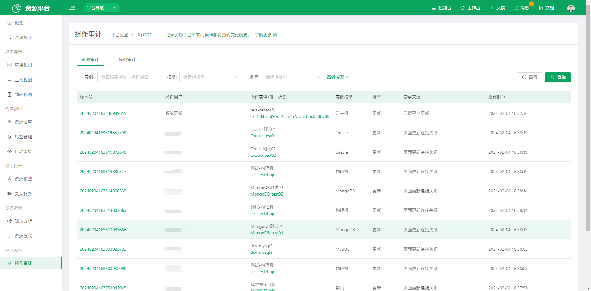
Task: Open 反馈 from the top bar
Action: click(x=497, y=8)
